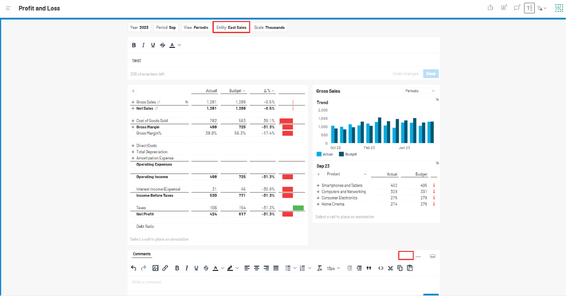Toggle bold in the annotation editor

coord(134,45)
